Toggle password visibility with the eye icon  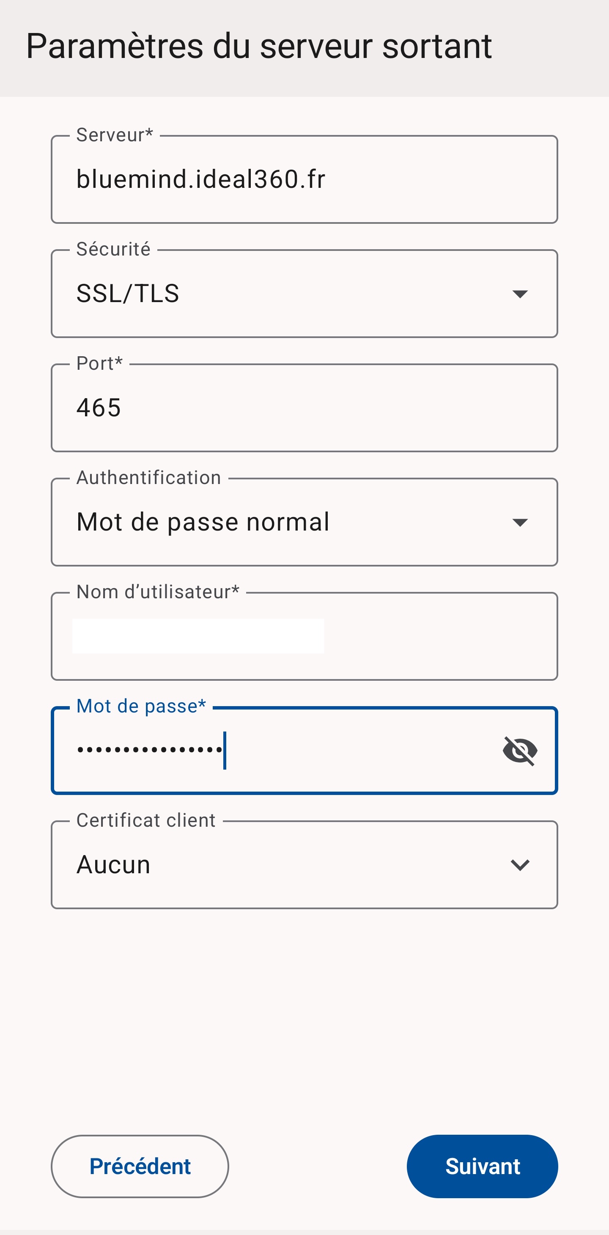pos(520,751)
